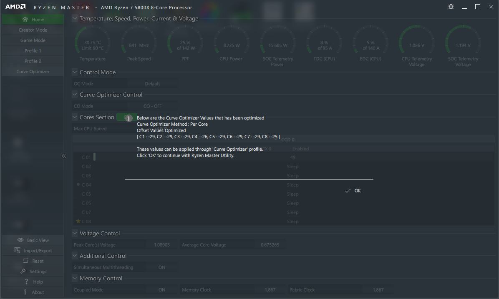Collapse the Cores Section
Viewport: 499px width, 299px height.
[x=75, y=117]
